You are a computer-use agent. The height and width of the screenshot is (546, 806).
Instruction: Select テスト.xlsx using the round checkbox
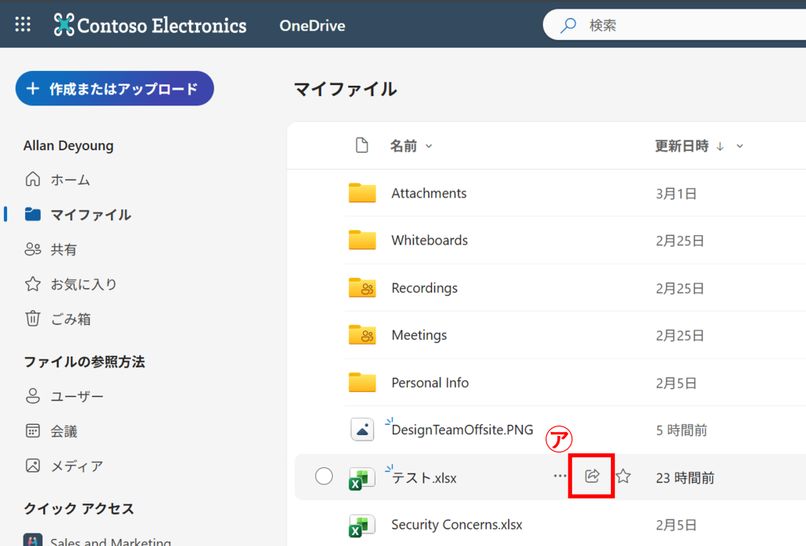tap(324, 476)
